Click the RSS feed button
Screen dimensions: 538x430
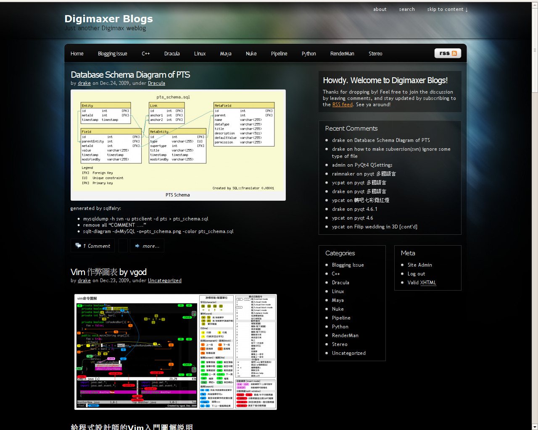coord(448,53)
